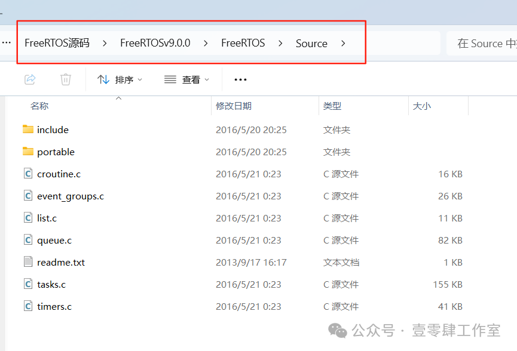The width and height of the screenshot is (517, 351).
Task: Click the search in Source field
Action: (x=482, y=44)
